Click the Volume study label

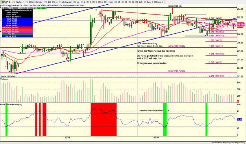pos(4,79)
